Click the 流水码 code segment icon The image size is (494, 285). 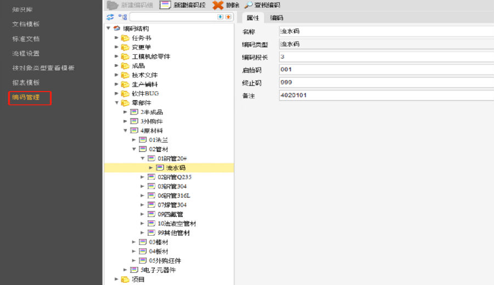[160, 168]
